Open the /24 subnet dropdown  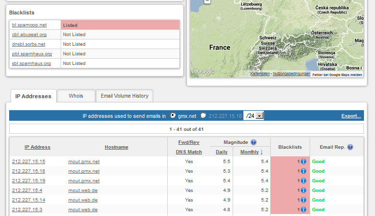(x=253, y=116)
